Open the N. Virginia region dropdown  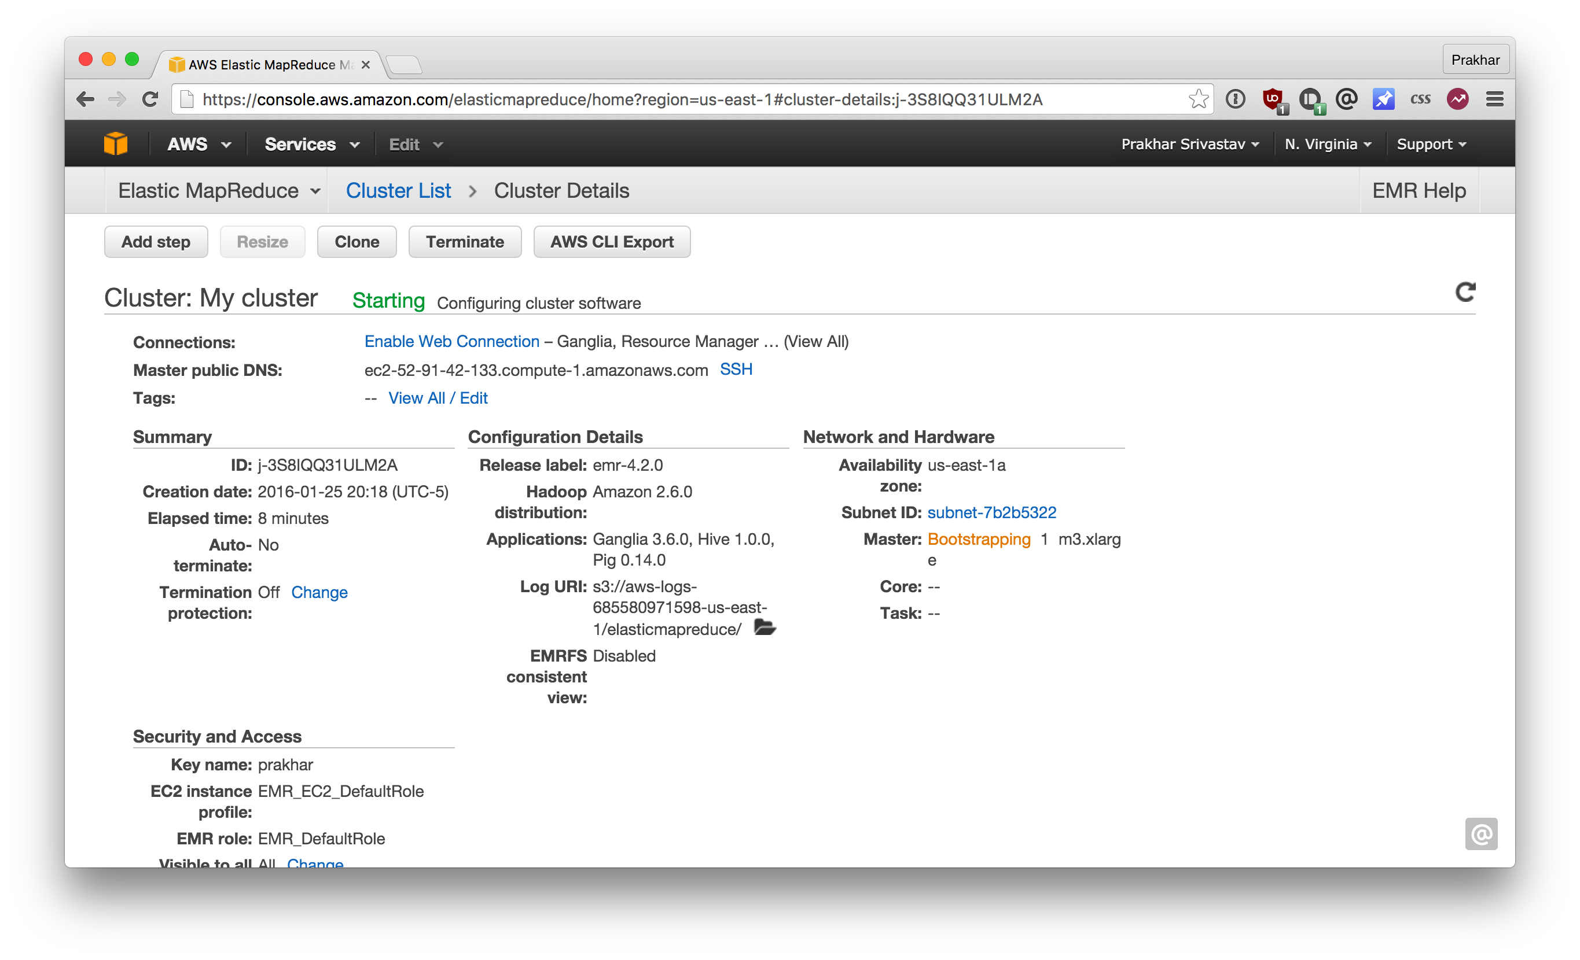(1327, 144)
